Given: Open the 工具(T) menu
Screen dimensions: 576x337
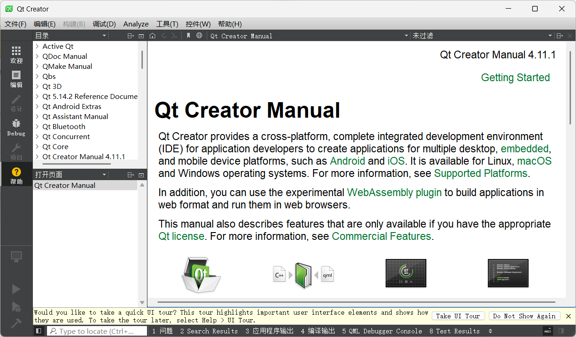Looking at the screenshot, I should tap(167, 24).
